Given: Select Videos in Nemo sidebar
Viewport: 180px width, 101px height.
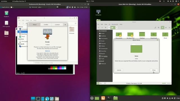Looking at the screenshot, I should coord(102,46).
